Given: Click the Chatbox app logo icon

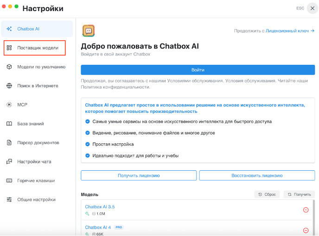Looking at the screenshot, I should coord(89,31).
